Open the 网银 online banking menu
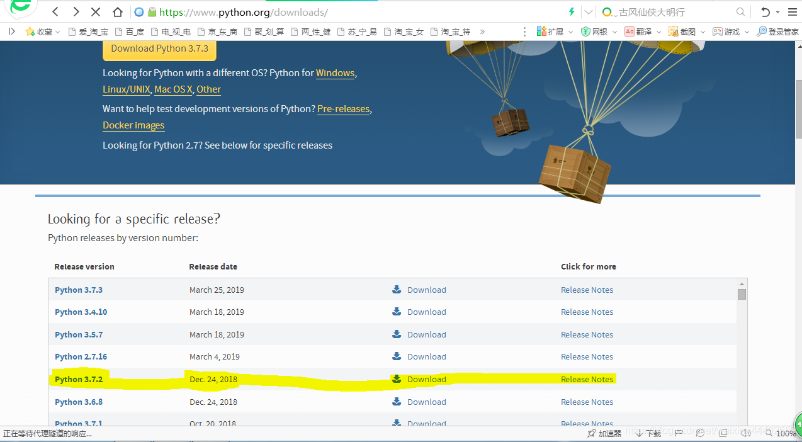802x442 pixels. 599,31
